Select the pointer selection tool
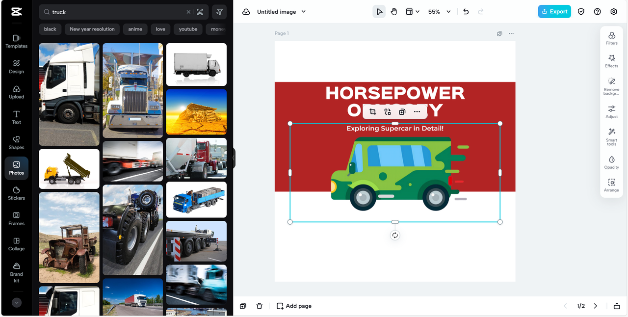The width and height of the screenshot is (628, 317). click(x=379, y=12)
